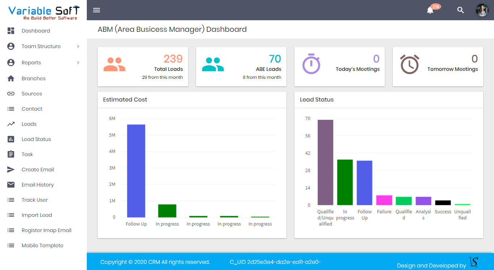Image resolution: width=494 pixels, height=270 pixels.
Task: Open the user profile avatar
Action: pyautogui.click(x=482, y=10)
